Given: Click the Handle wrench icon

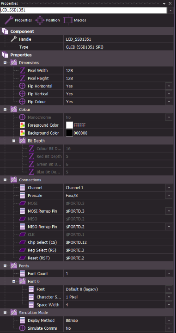Looking at the screenshot, I should click(14, 39).
